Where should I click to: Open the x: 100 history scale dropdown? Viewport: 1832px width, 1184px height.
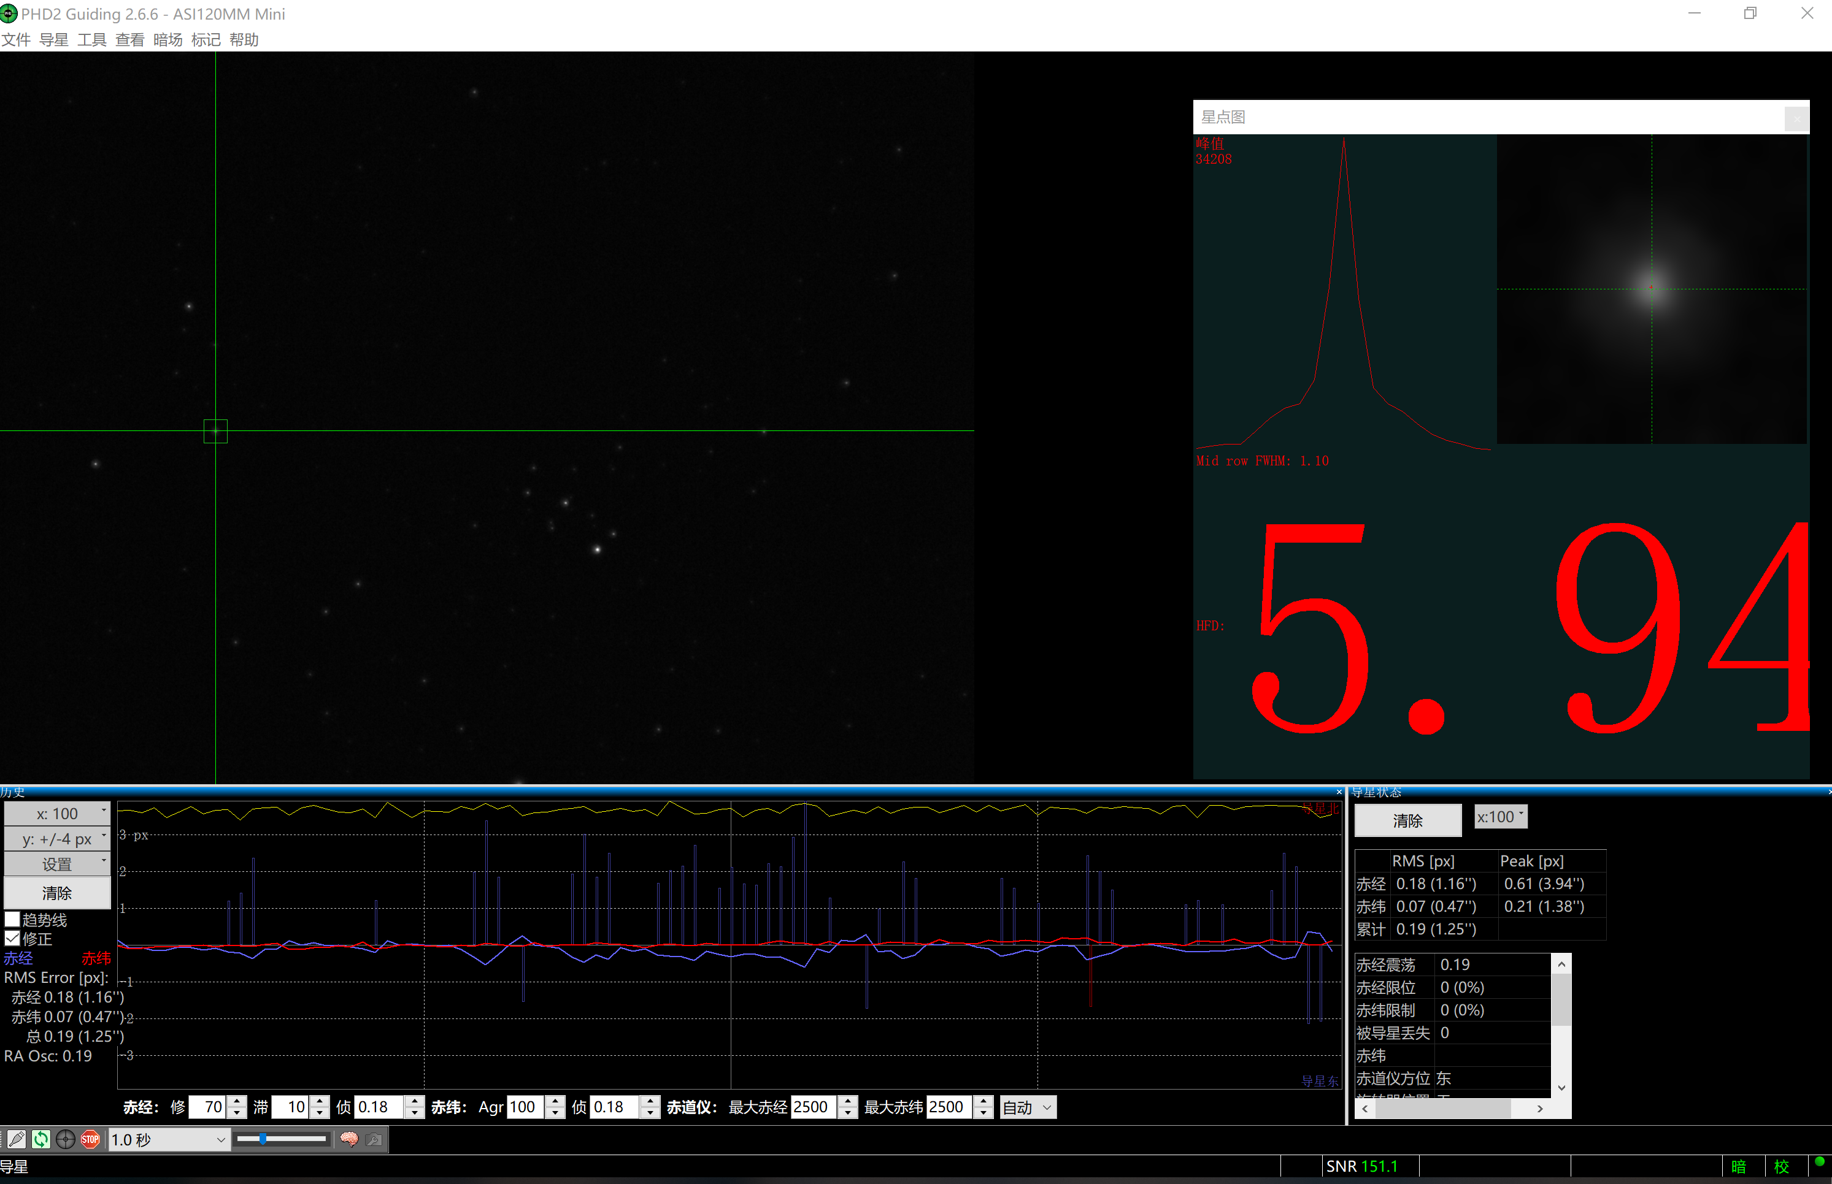click(x=58, y=814)
